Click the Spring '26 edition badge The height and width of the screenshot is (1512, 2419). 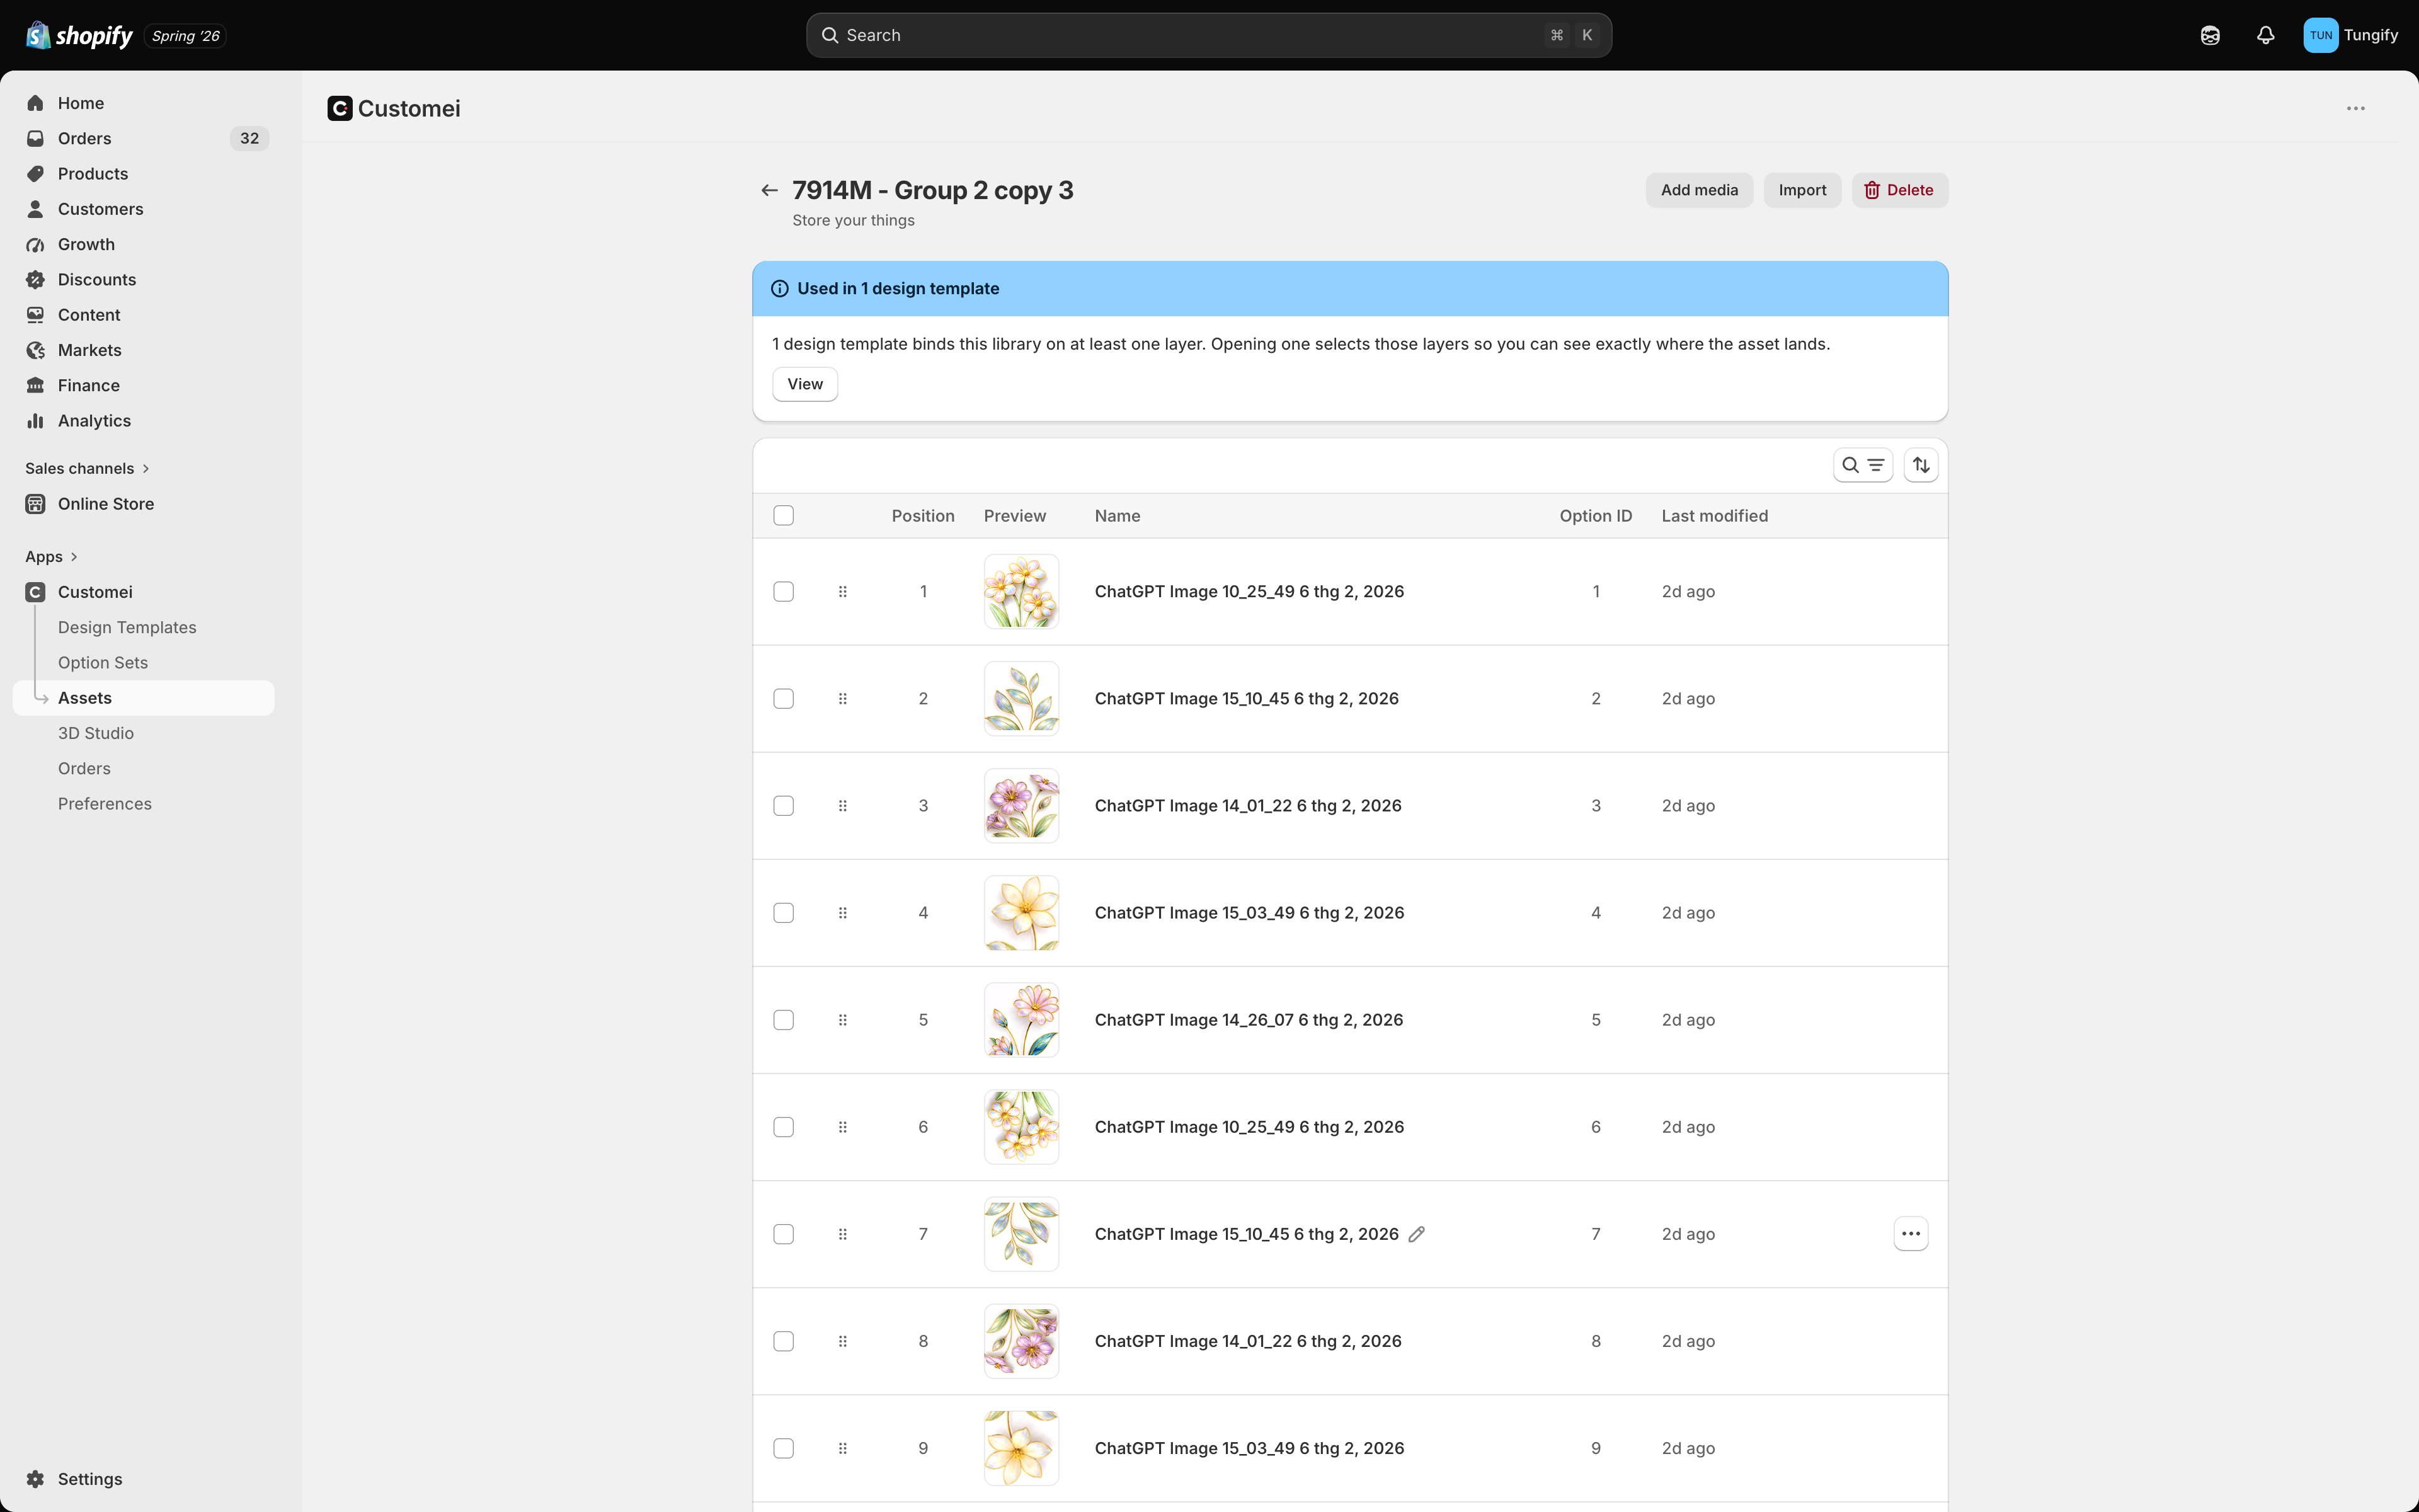[186, 36]
